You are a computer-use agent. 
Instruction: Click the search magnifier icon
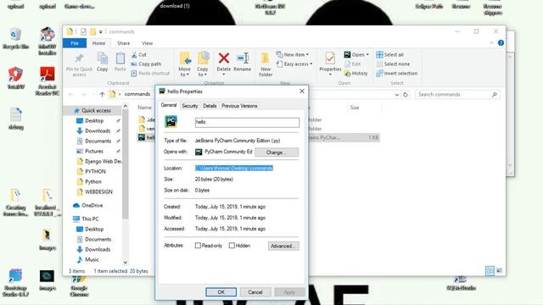click(495, 94)
